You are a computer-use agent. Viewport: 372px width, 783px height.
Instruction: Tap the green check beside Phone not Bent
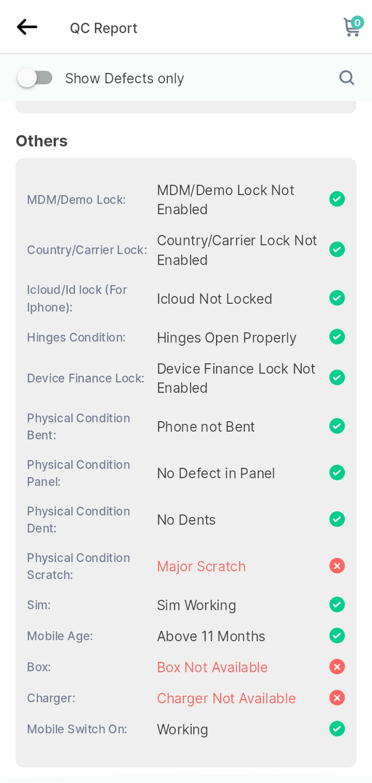click(x=337, y=426)
